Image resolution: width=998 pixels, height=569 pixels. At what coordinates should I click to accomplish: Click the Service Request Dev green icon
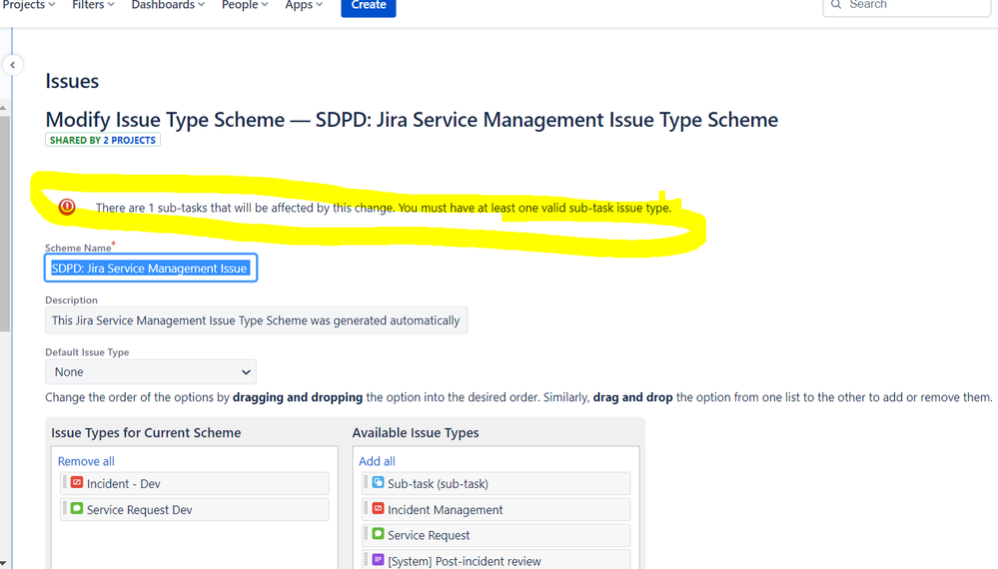point(77,508)
